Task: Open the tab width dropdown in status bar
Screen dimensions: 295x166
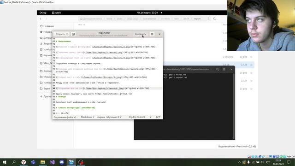Action: [109, 117]
